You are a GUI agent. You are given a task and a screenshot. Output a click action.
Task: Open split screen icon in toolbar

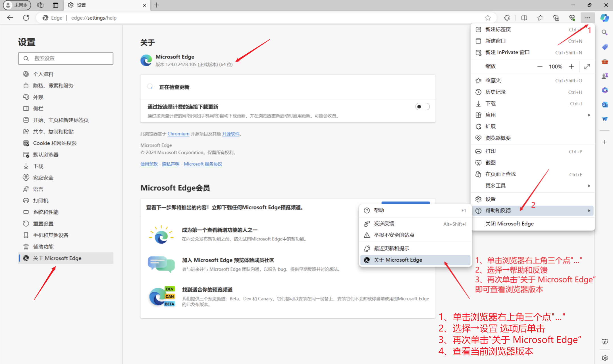(x=524, y=18)
